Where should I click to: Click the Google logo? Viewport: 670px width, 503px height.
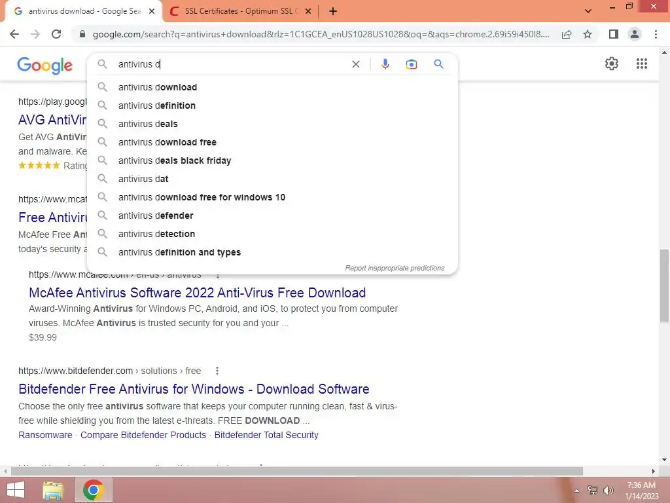[45, 65]
